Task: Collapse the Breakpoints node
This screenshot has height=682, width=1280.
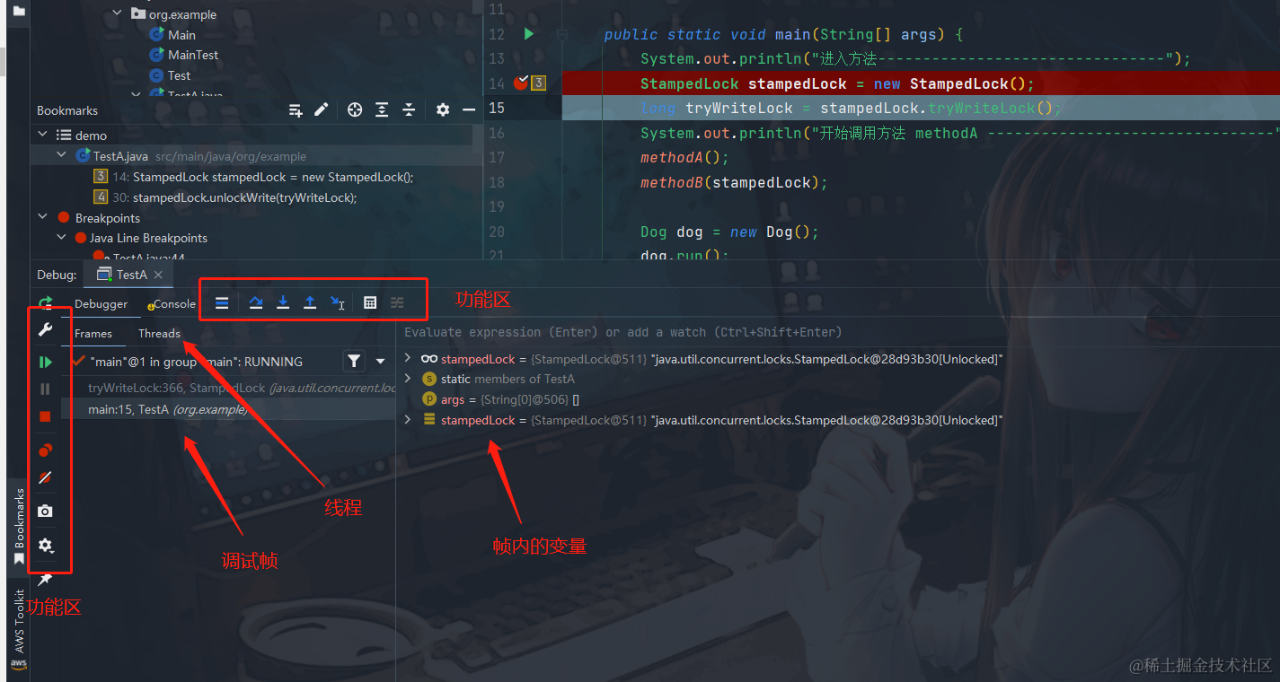Action: (x=42, y=217)
